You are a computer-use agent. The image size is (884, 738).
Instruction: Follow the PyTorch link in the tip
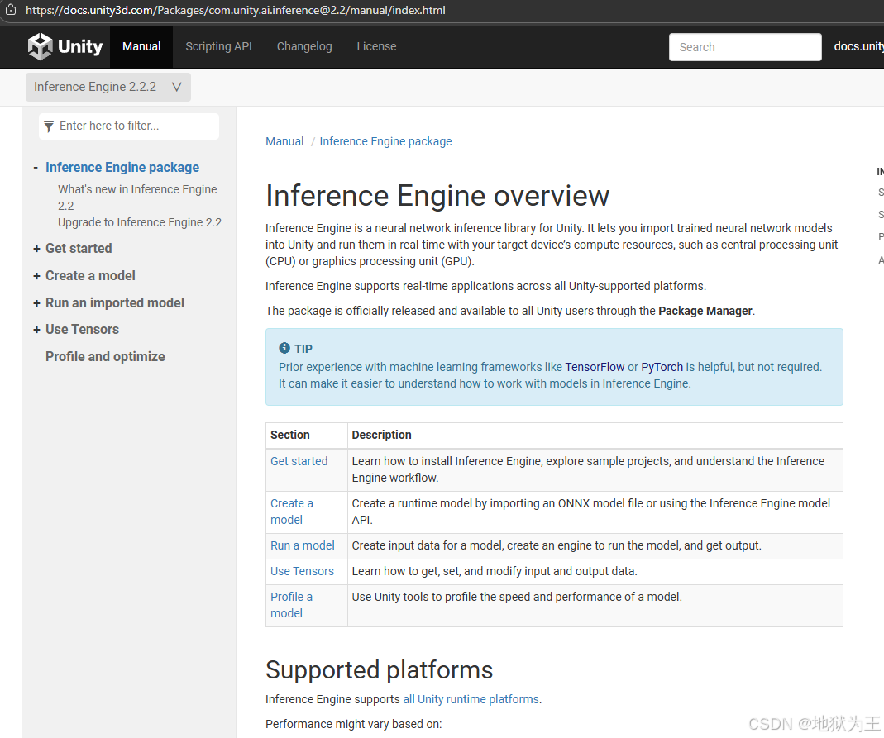(x=662, y=367)
